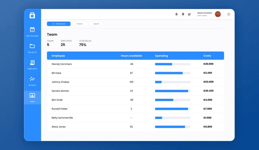Select employee Alexa Jones
Image resolution: width=259 pixels, height=150 pixels.
(59, 127)
